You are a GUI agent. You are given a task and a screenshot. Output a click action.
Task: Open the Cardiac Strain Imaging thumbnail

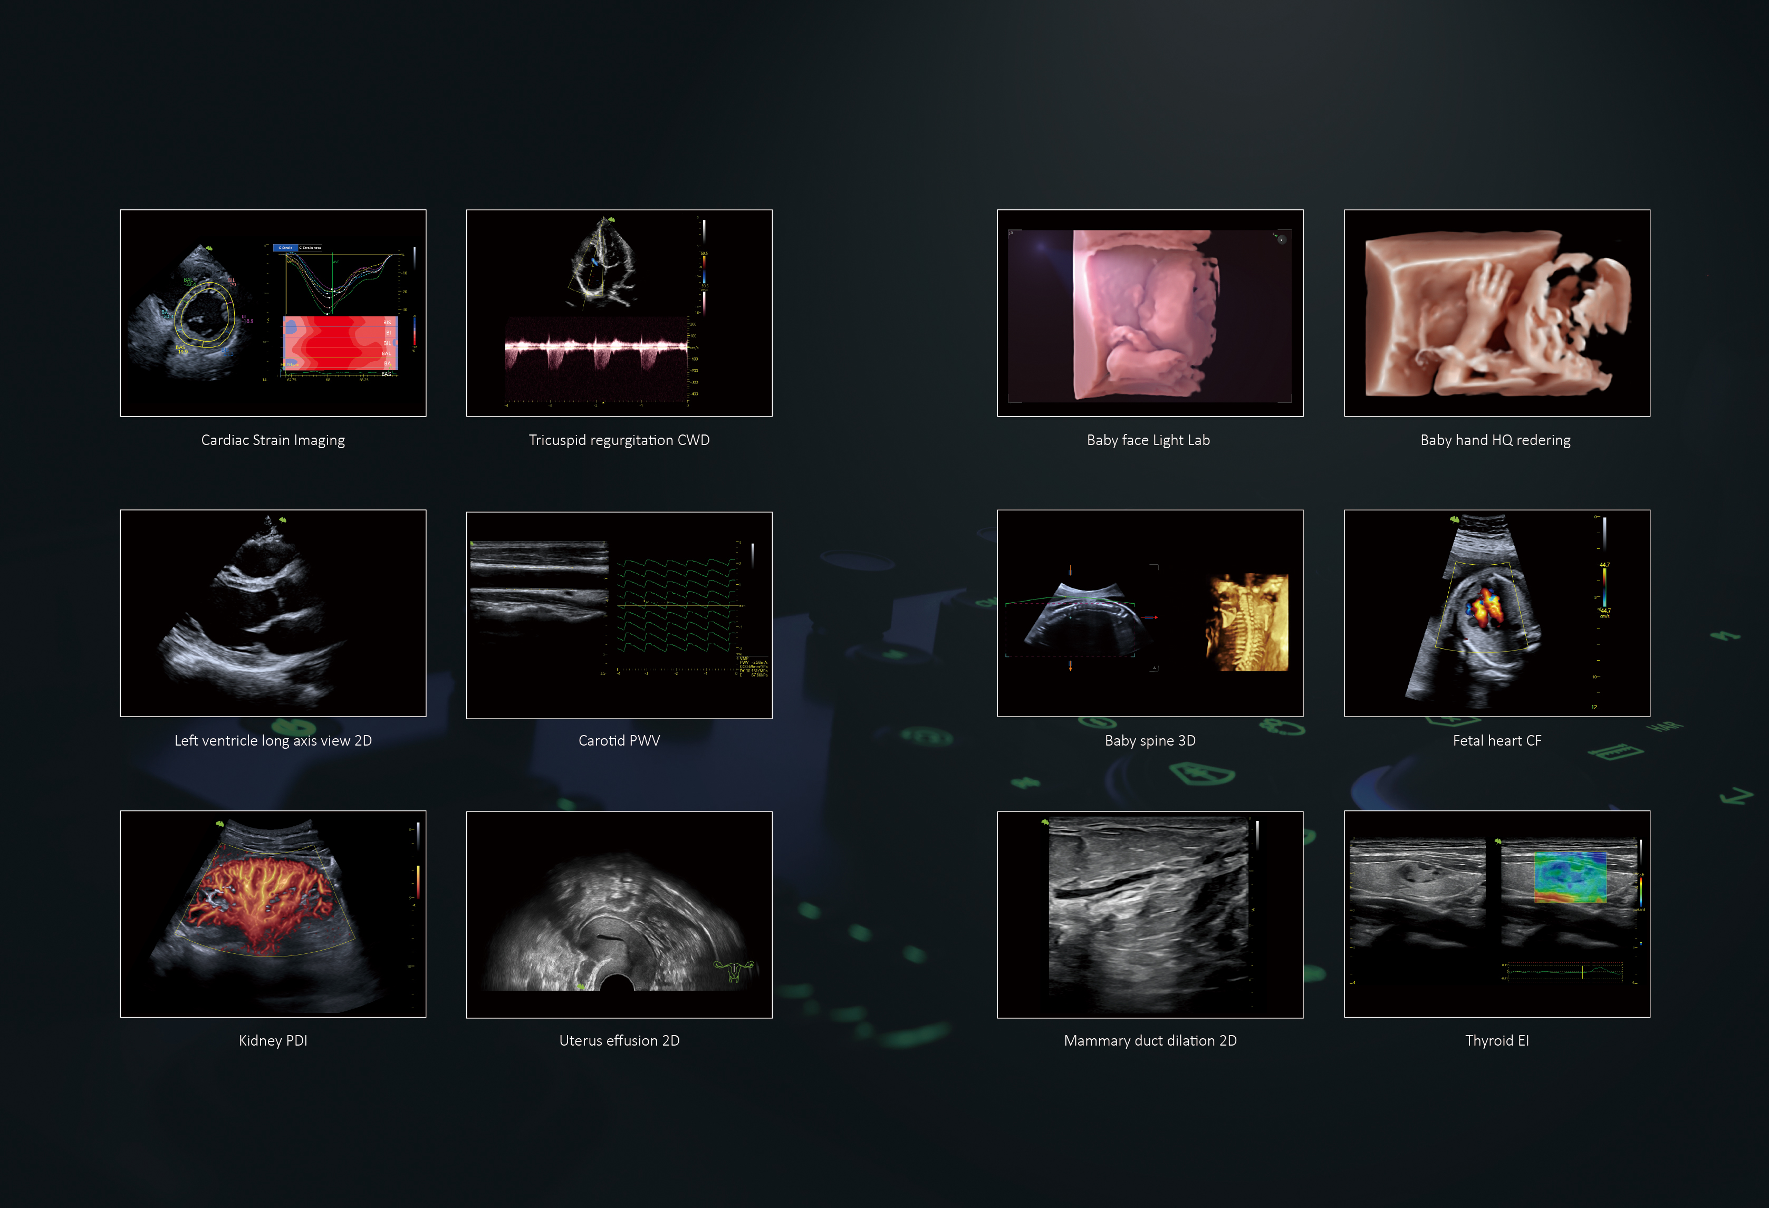273,313
